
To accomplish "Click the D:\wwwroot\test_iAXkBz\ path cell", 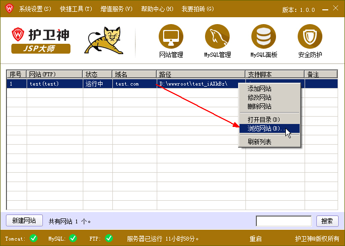I will click(198, 84).
